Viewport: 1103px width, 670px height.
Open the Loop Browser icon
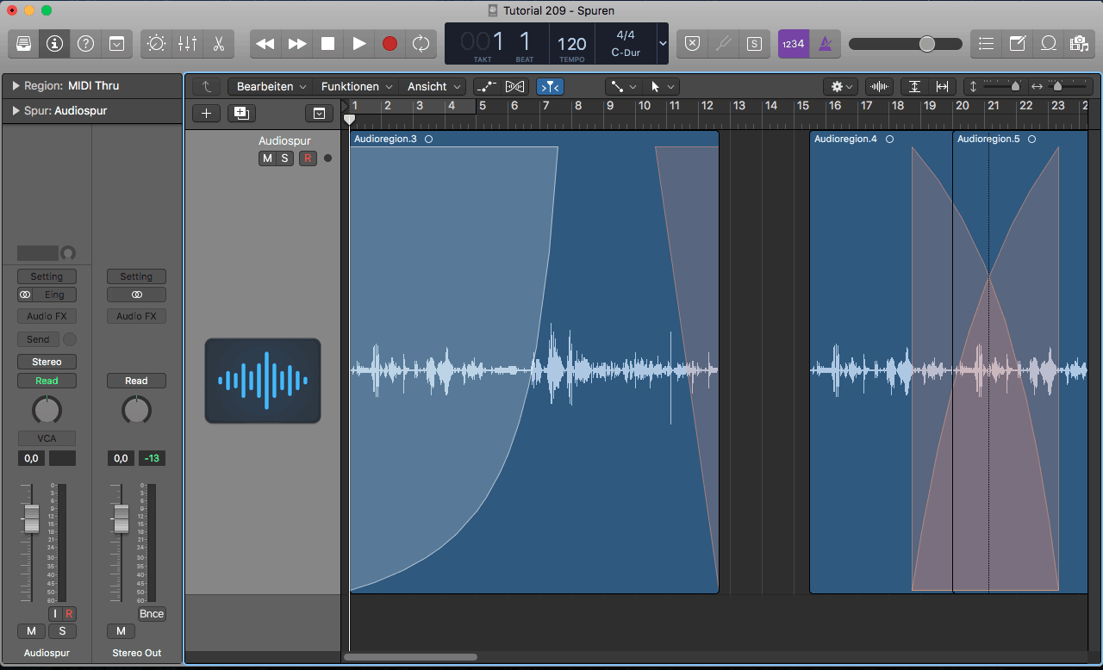tap(1049, 44)
